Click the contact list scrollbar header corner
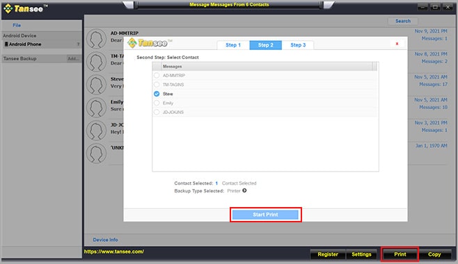The height and width of the screenshot is (264, 458). point(374,67)
